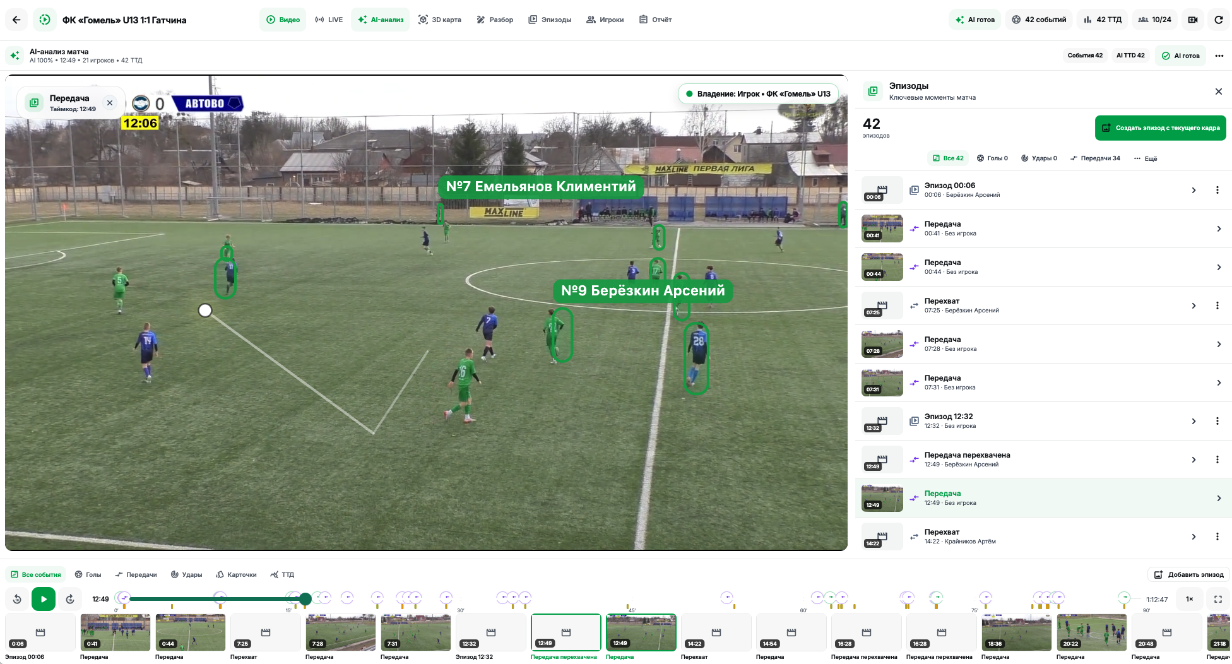The width and height of the screenshot is (1232, 664).
Task: Switch to the 3D карта tab
Action: (x=440, y=20)
